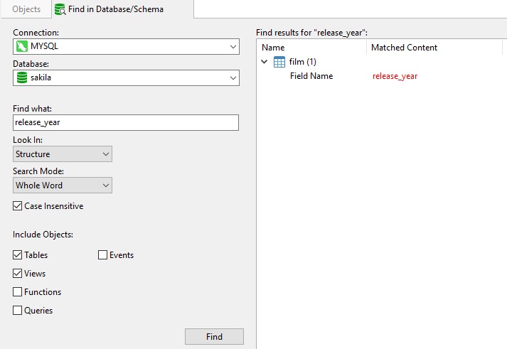Enable the Queries checkbox

pos(18,310)
